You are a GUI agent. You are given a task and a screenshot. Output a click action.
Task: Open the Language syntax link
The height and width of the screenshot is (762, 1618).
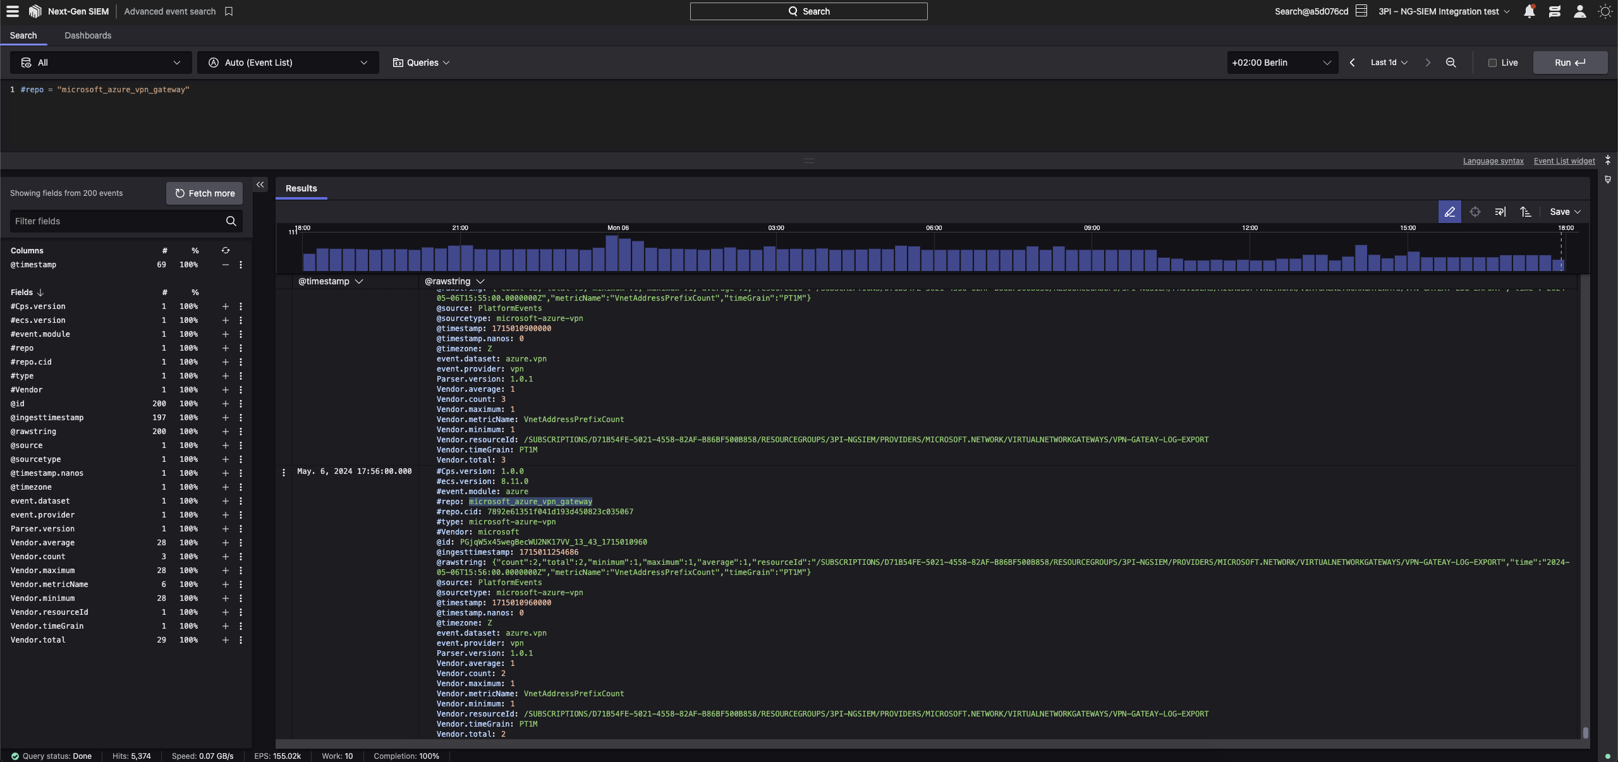1493,161
